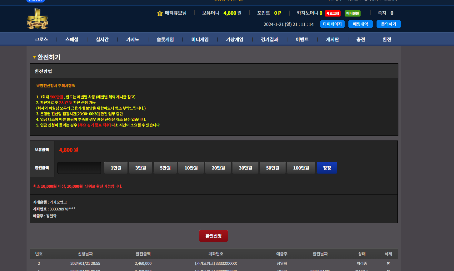This screenshot has width=454, height=271.
Task: Click the gold star member icon
Action: [x=160, y=13]
